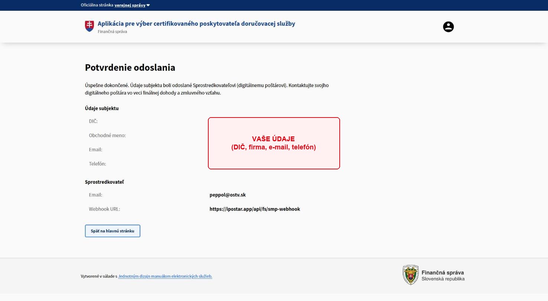Click the 'Úspešne dokončené' confirmation paragraph
The width and height of the screenshot is (548, 301).
(x=207, y=89)
